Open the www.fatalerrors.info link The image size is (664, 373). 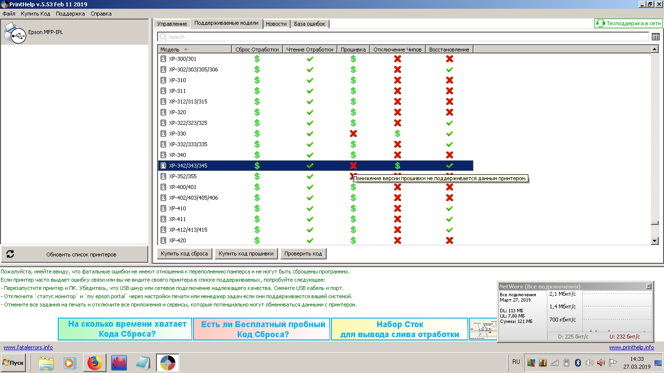click(28, 347)
